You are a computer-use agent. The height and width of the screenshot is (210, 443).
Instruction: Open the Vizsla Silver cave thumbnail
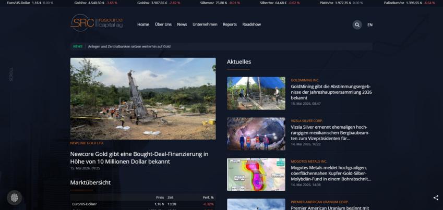click(x=256, y=134)
